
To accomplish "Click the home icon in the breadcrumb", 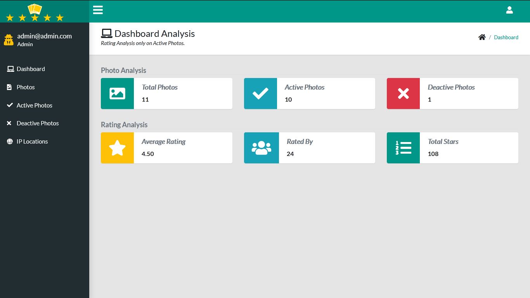I will (x=482, y=37).
